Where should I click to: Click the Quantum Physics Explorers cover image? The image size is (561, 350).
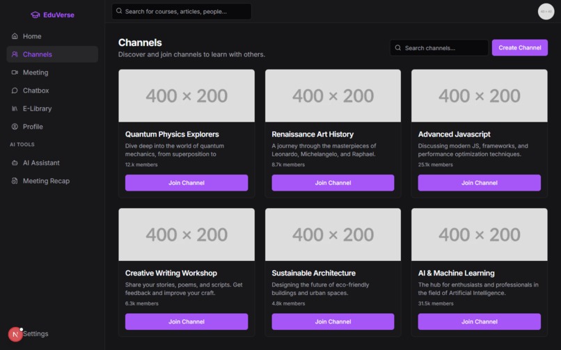click(x=187, y=95)
